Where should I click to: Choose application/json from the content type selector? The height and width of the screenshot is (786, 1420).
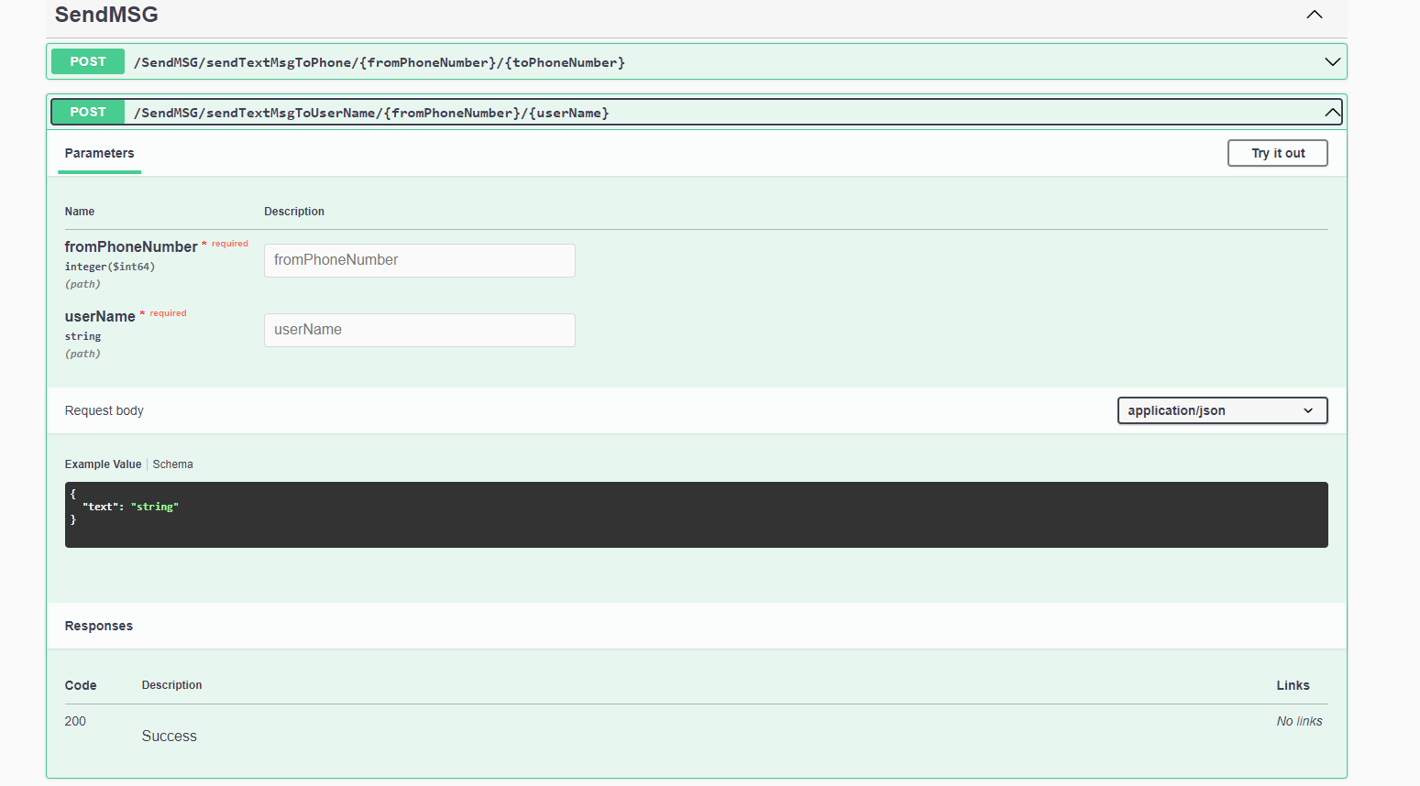point(1222,410)
